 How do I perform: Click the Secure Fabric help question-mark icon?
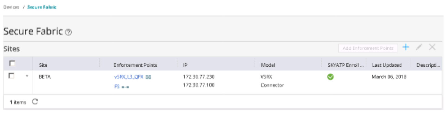(69, 33)
